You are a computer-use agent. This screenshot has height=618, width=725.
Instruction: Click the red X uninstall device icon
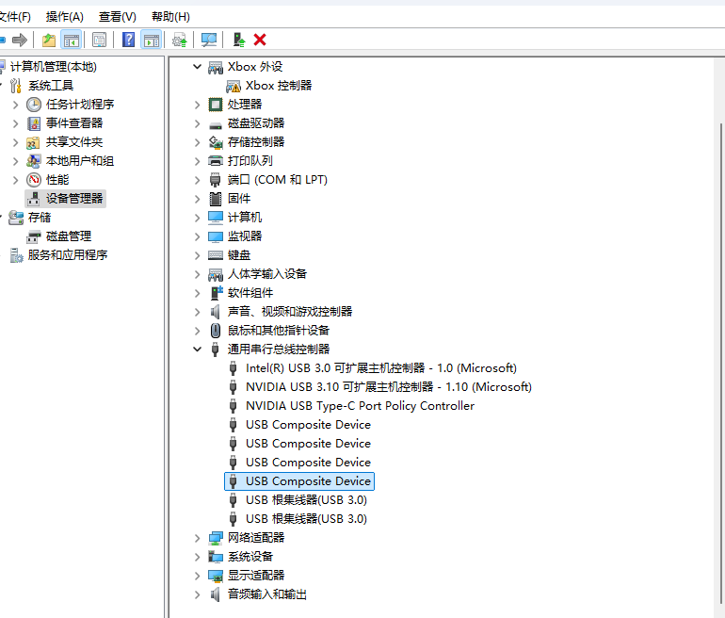coord(260,41)
